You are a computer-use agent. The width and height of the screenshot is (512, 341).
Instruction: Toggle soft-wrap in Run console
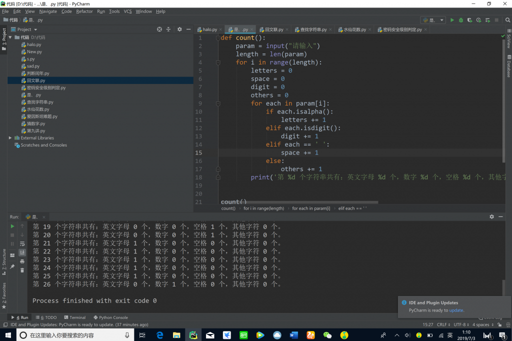click(x=22, y=243)
